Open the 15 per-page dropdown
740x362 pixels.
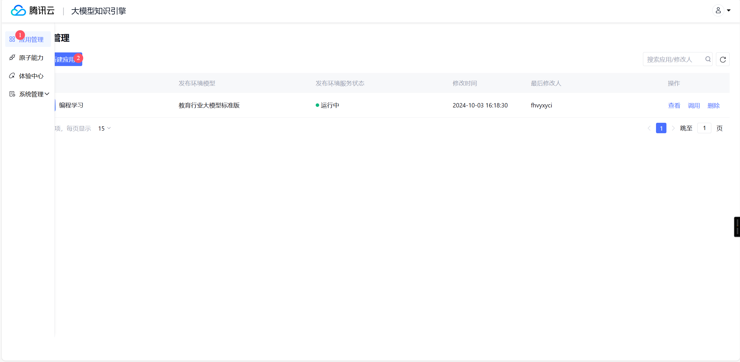104,128
